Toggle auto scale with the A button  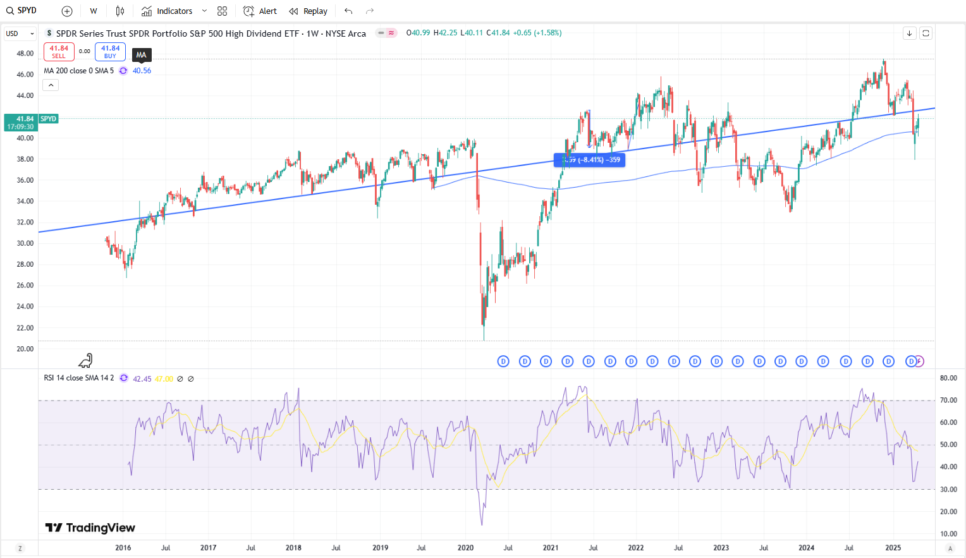[x=950, y=548]
